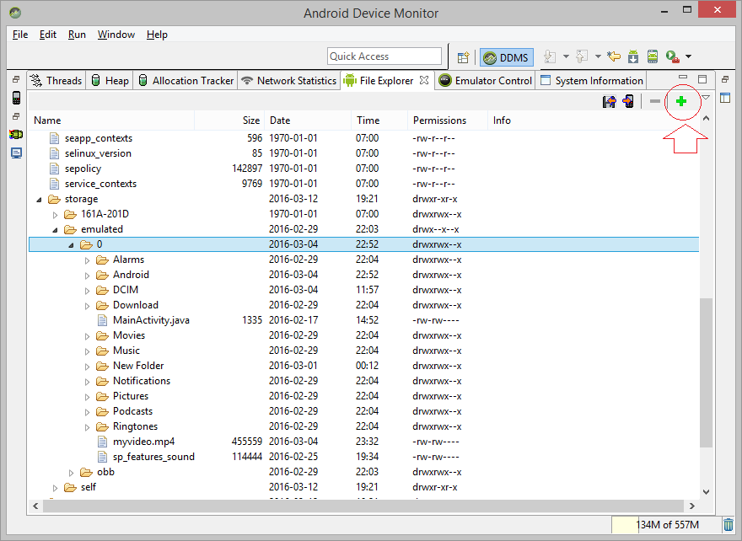This screenshot has height=541, width=742.
Task: Select the MainActivity.java file
Action: coord(151,320)
